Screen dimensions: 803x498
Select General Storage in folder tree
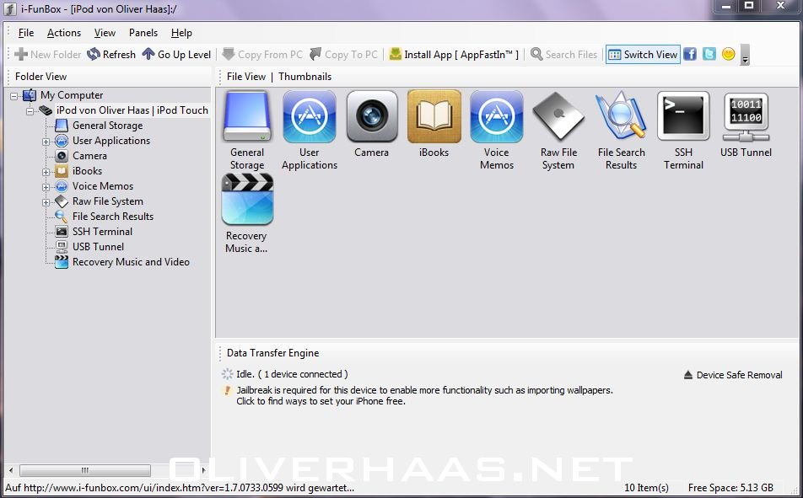coord(108,126)
